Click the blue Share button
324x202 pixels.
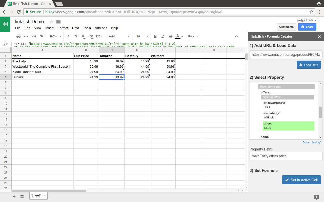[307, 27]
